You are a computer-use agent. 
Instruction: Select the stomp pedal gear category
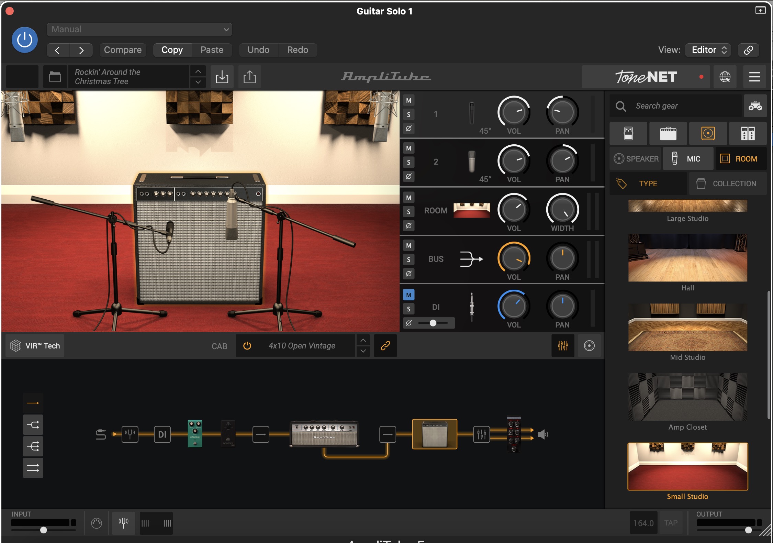click(x=628, y=133)
